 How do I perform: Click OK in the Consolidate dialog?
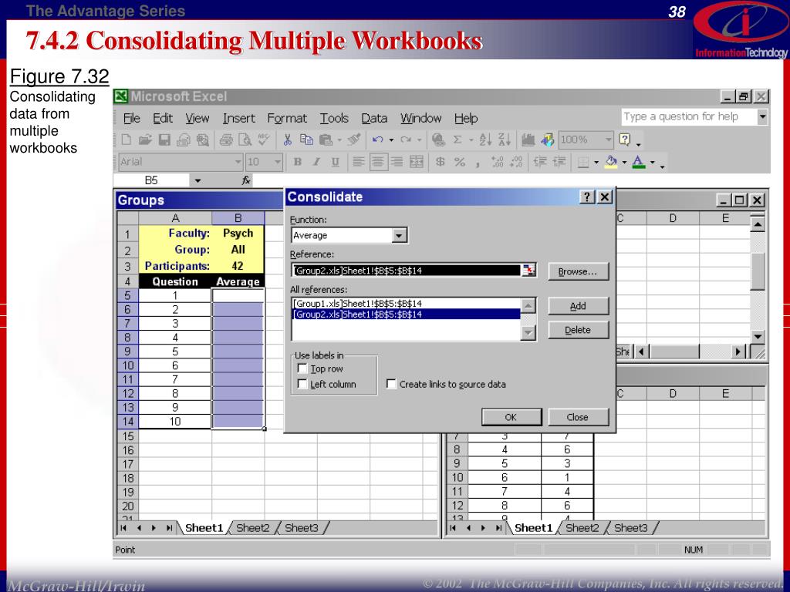click(x=511, y=417)
